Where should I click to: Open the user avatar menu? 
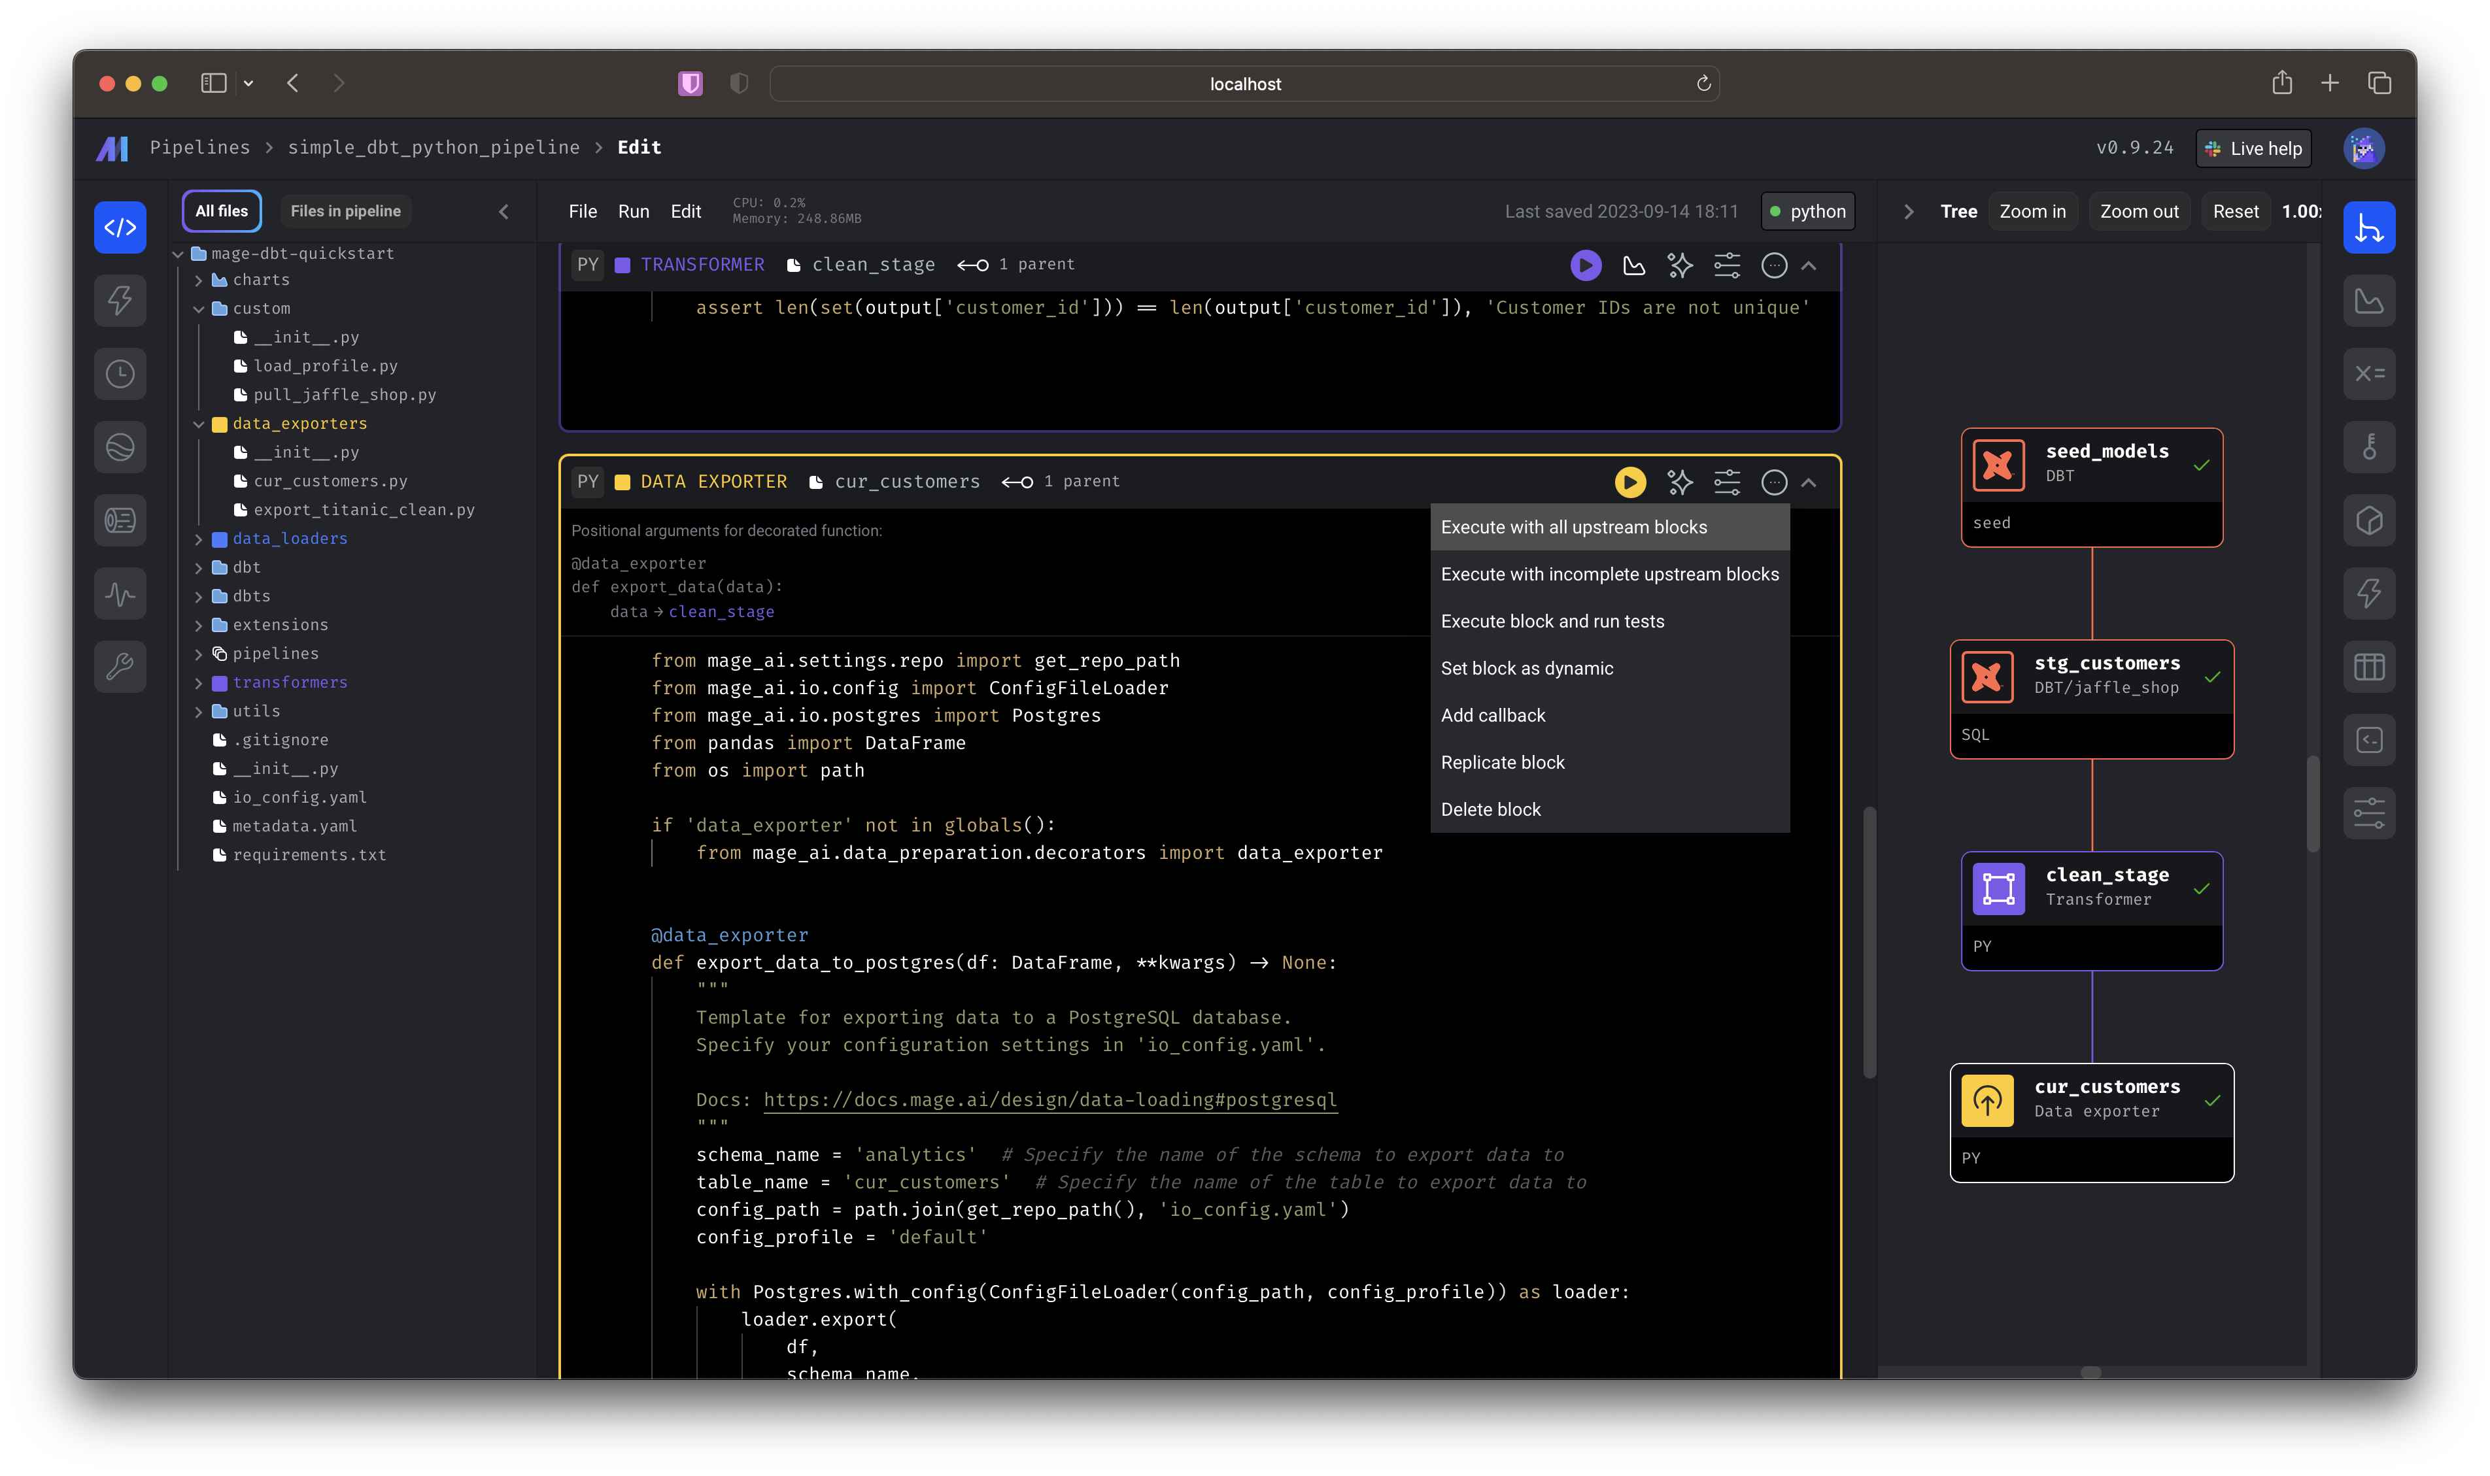[2364, 148]
